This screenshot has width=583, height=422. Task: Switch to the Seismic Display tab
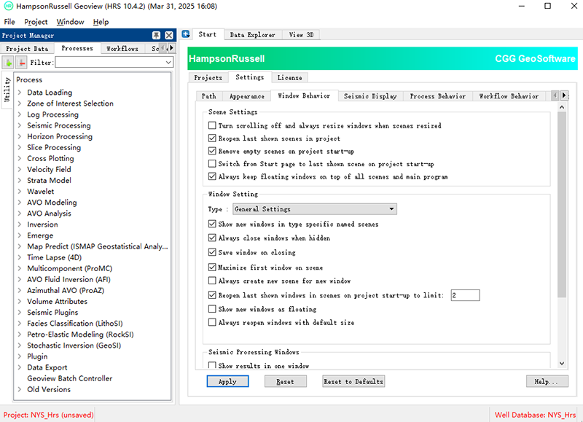(x=370, y=96)
